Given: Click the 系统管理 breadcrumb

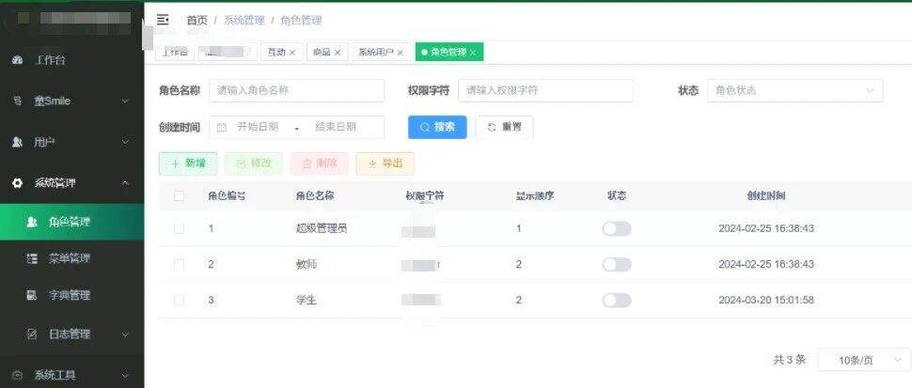Looking at the screenshot, I should coord(244,21).
